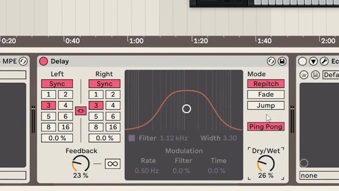Select Right delay time 16
This screenshot has height=191, width=339.
(x=113, y=127)
